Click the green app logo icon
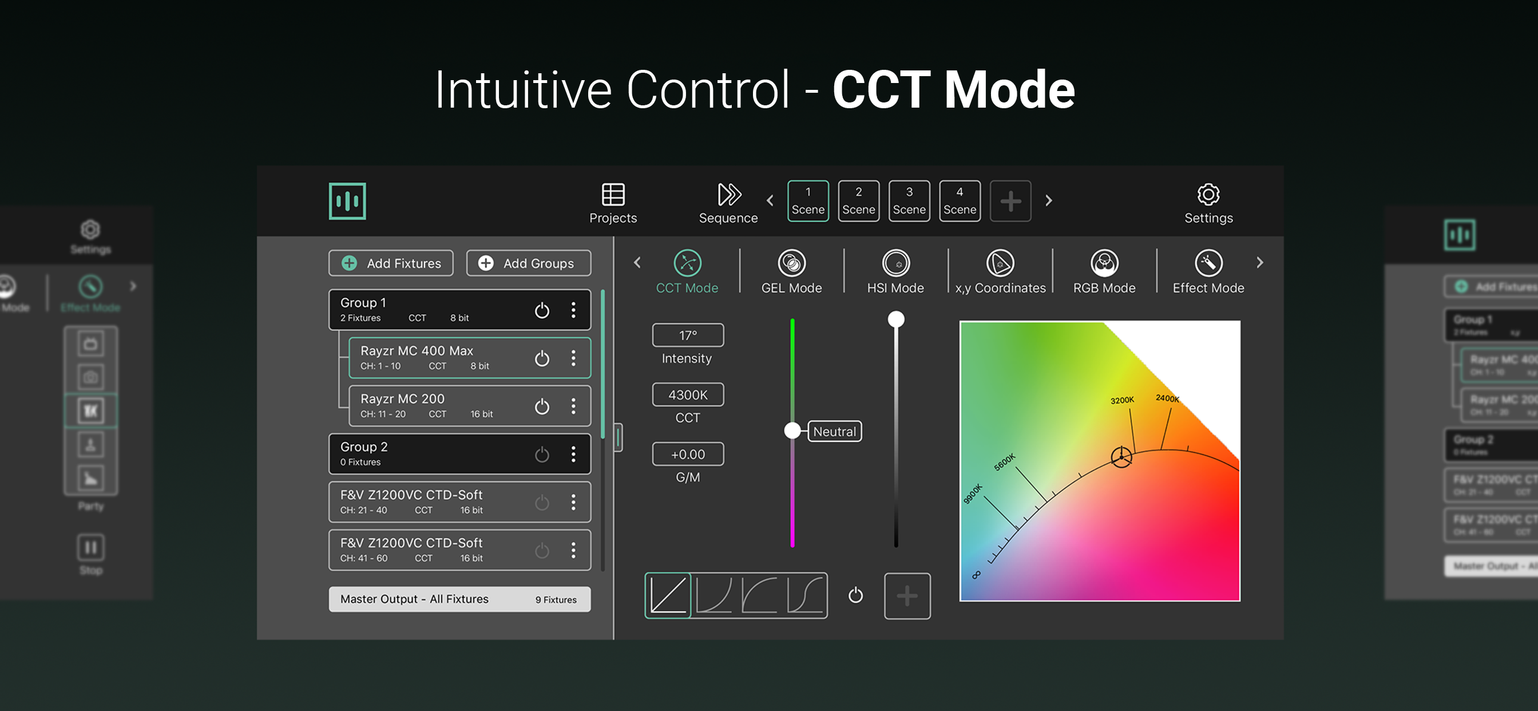This screenshot has height=711, width=1538. point(347,202)
